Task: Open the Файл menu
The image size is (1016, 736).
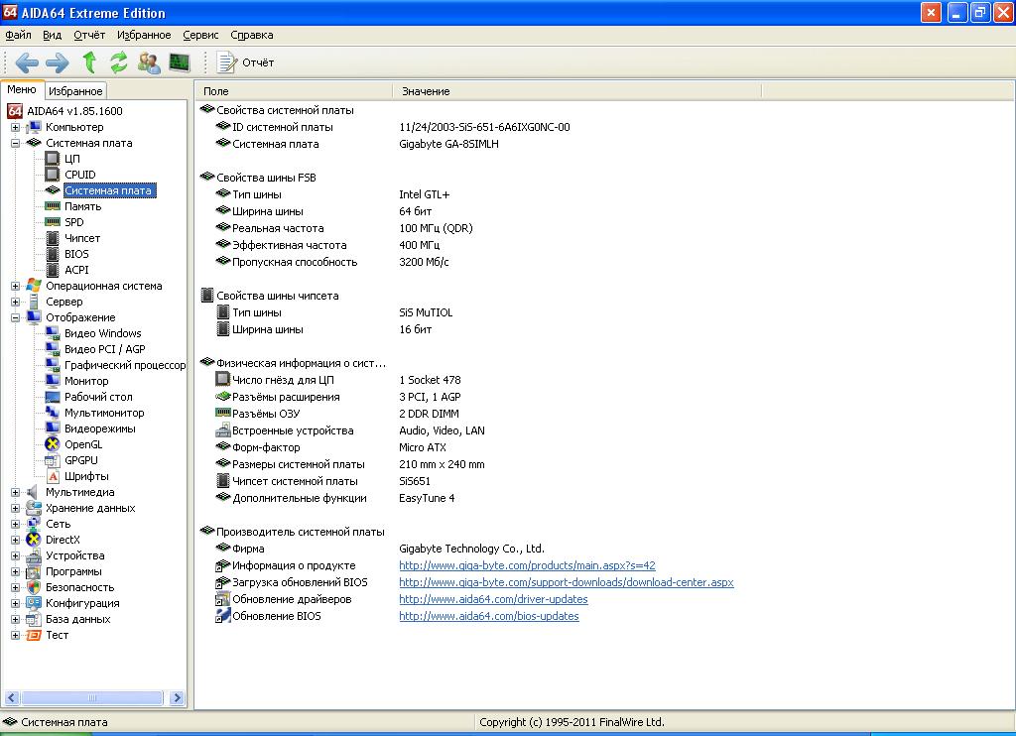Action: (18, 35)
